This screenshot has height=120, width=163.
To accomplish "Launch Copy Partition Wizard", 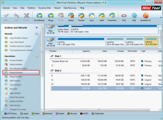I will click(x=19, y=38).
